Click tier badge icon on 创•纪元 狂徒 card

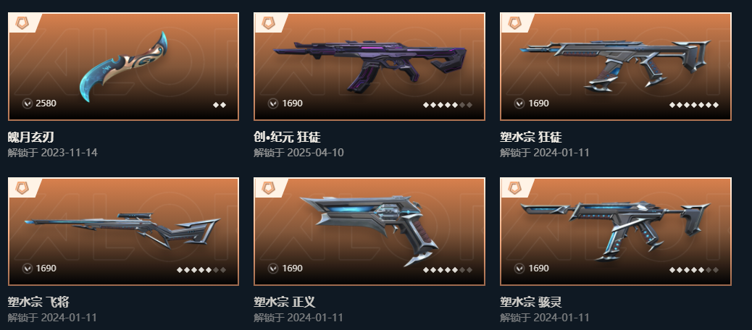click(x=268, y=23)
